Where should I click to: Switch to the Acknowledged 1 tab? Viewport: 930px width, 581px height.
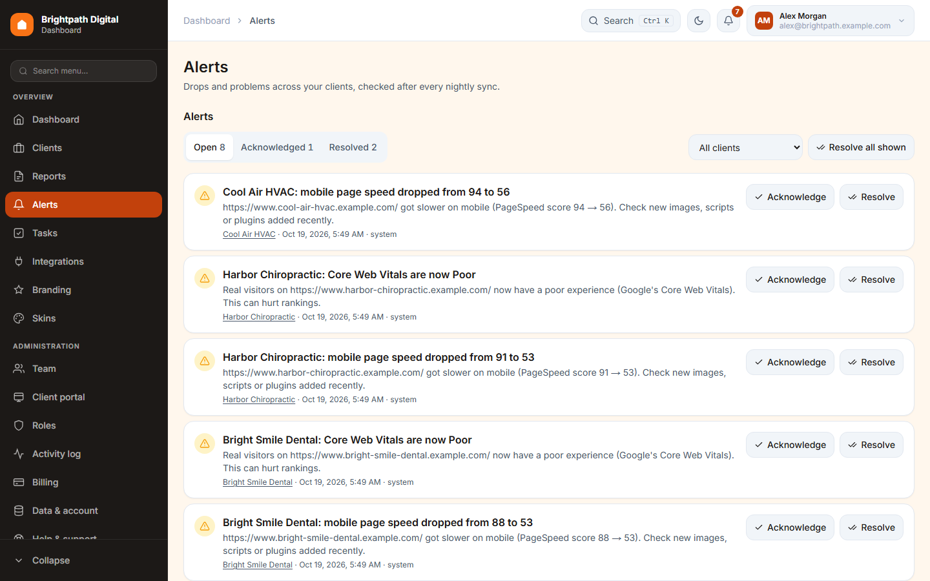pyautogui.click(x=277, y=147)
